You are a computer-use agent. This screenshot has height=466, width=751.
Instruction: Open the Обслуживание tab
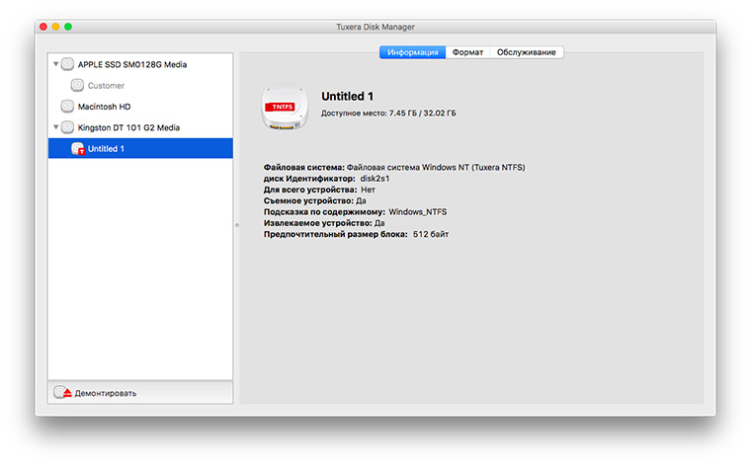coord(527,52)
